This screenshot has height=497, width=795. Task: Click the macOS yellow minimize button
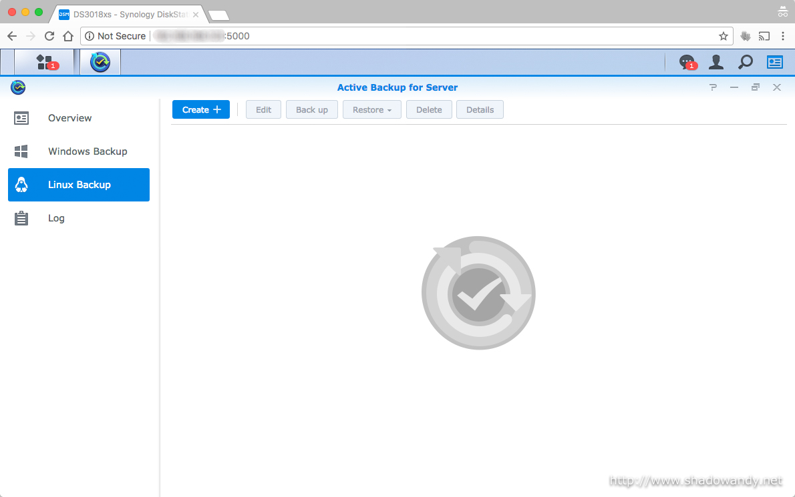pyautogui.click(x=25, y=11)
